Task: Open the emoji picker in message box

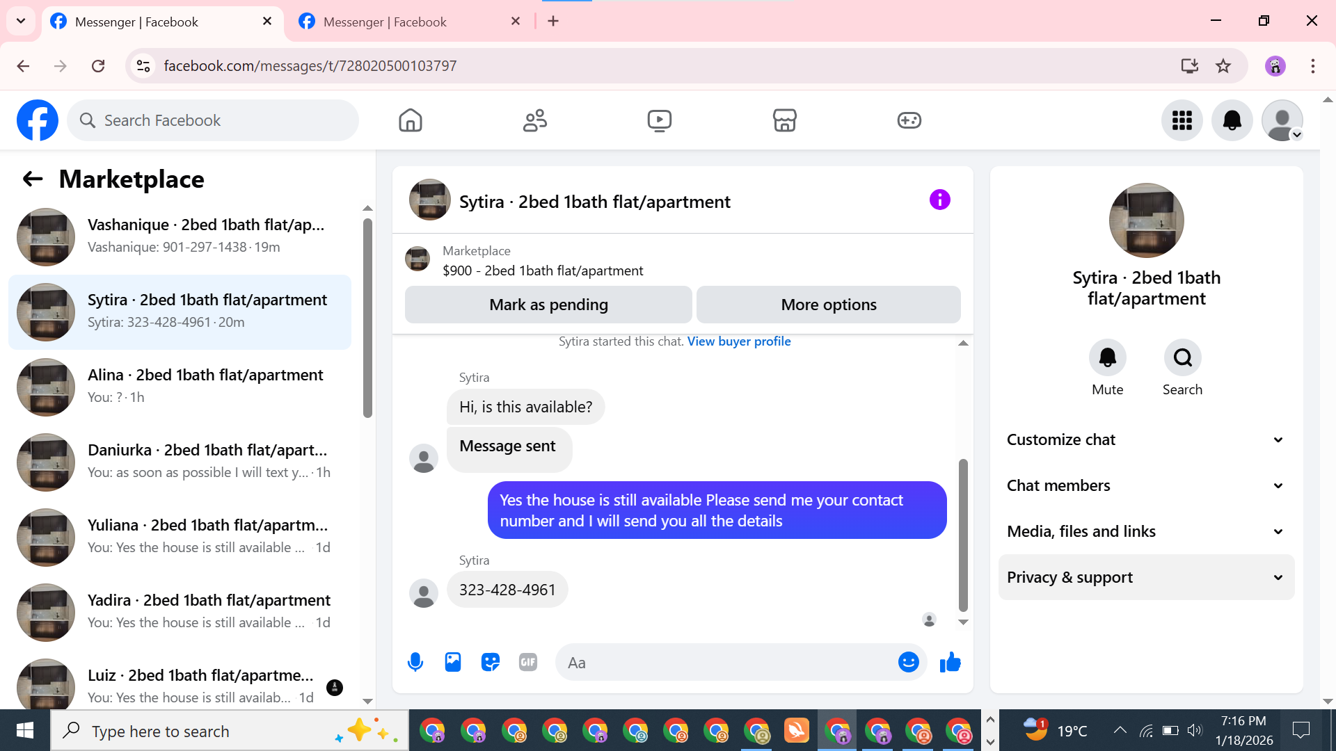Action: [908, 662]
